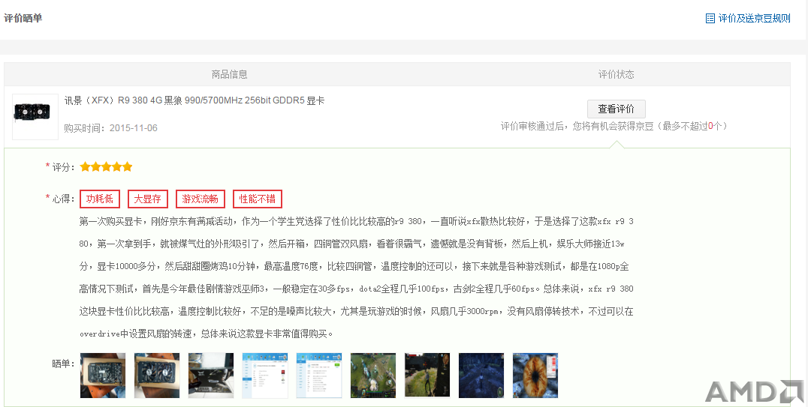The width and height of the screenshot is (808, 407).
Task: Click review line starting 第一次购买显卡
Action: pos(357,221)
